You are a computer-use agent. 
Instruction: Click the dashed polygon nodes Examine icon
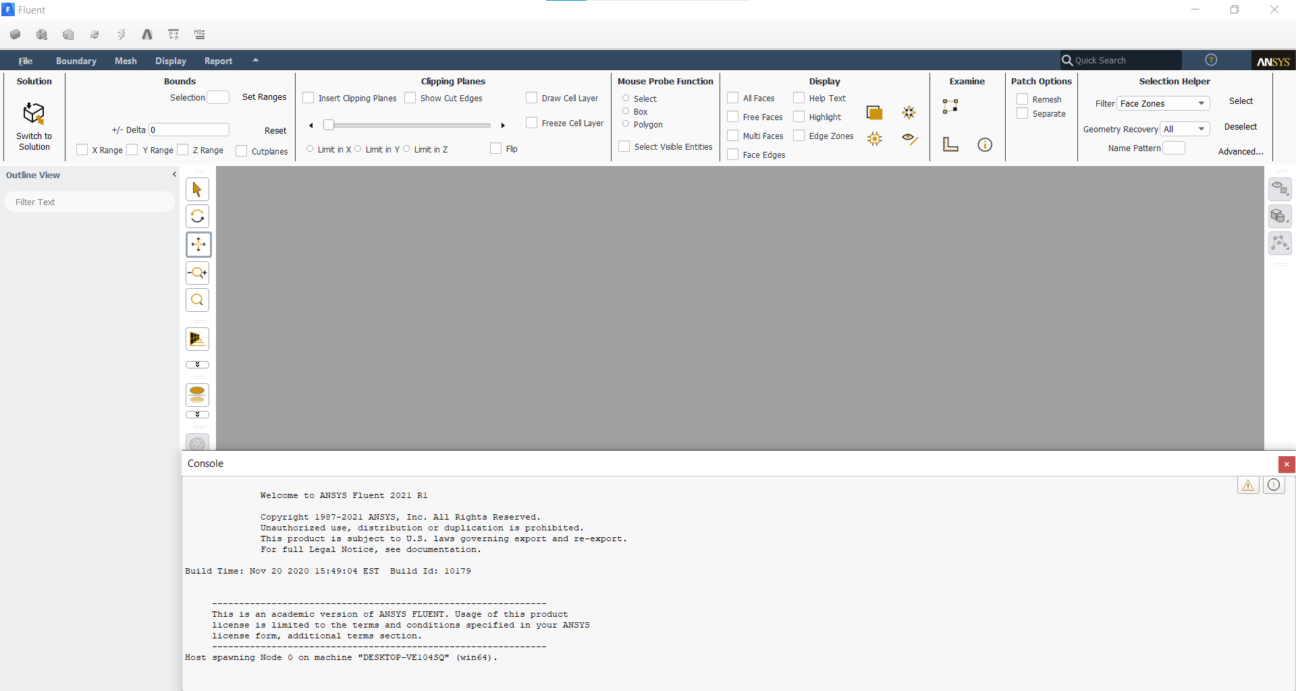950,106
